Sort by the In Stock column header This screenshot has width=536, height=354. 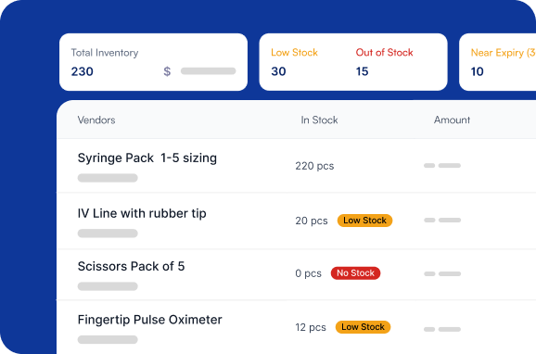319,120
